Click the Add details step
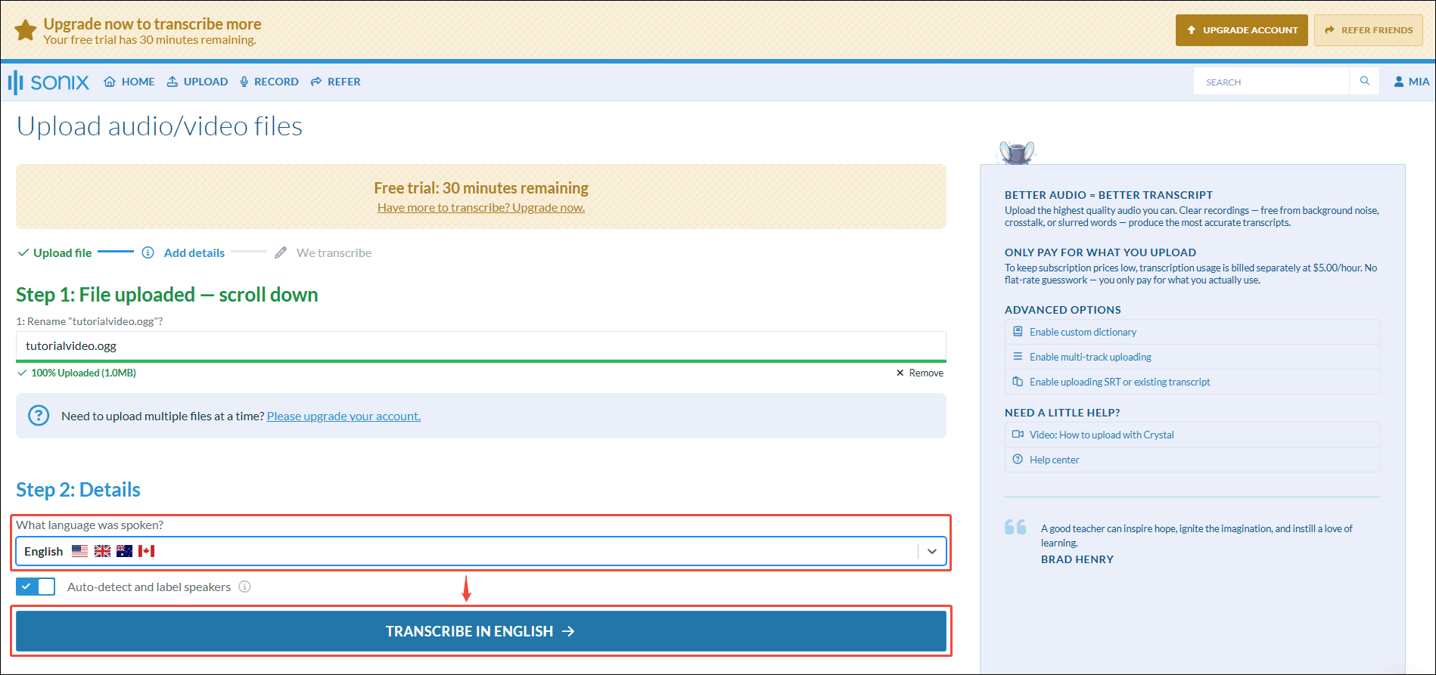 click(194, 252)
